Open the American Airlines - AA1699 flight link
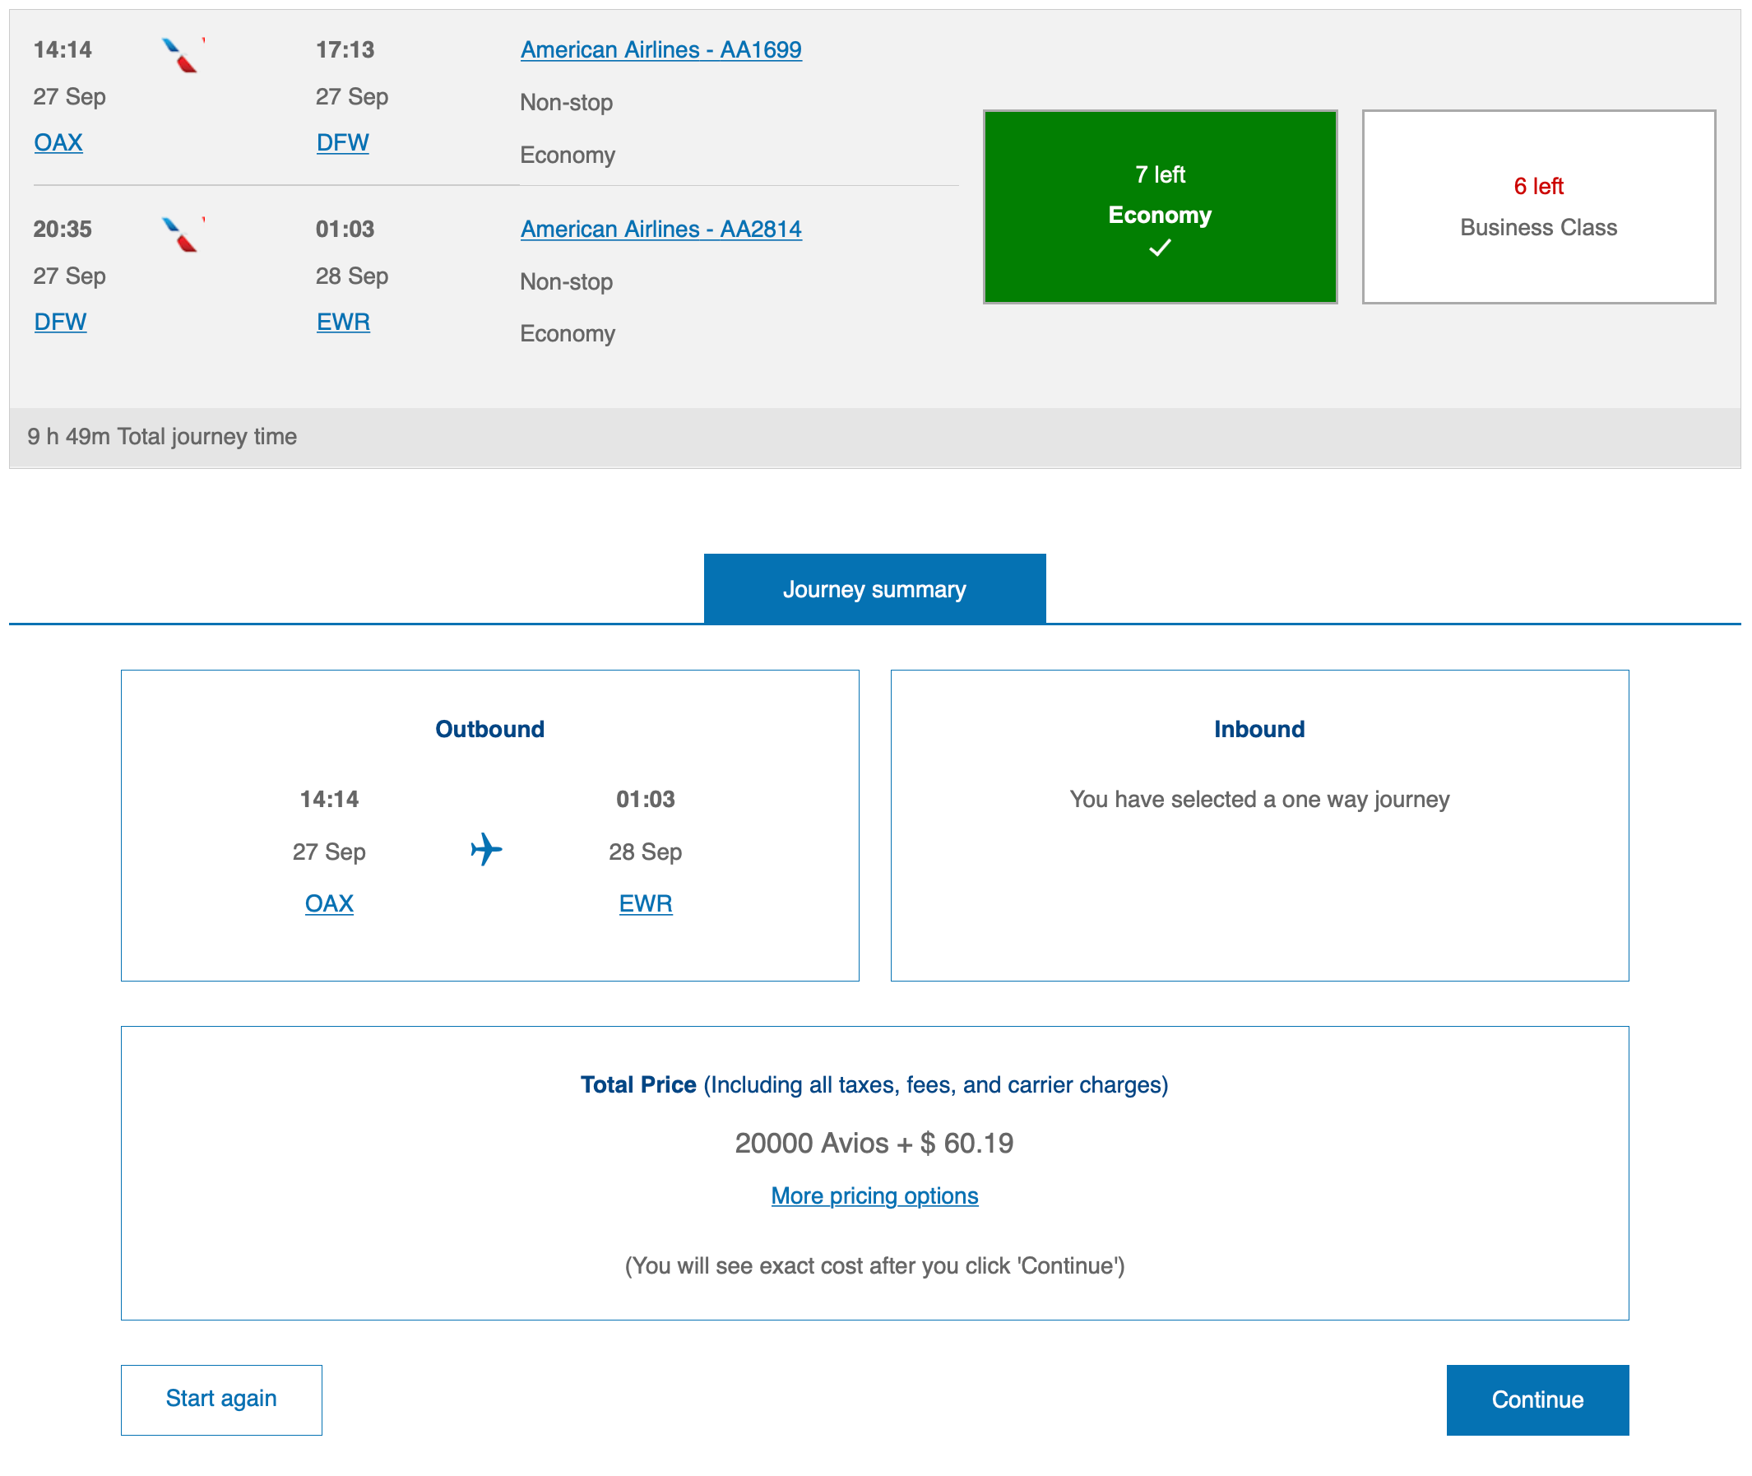The width and height of the screenshot is (1752, 1476). (x=661, y=49)
